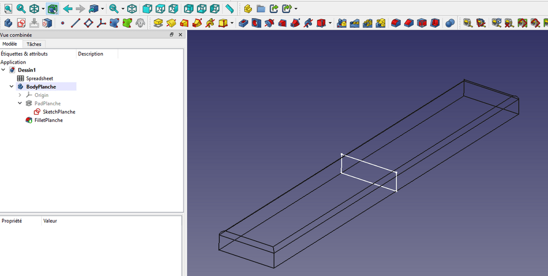
Task: Create a local coordinate system
Action: click(x=101, y=23)
